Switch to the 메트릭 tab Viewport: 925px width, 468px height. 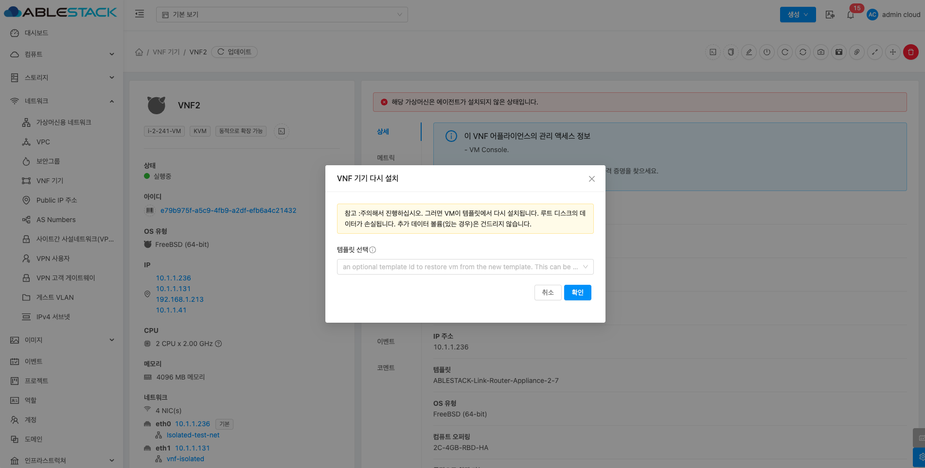[386, 158]
